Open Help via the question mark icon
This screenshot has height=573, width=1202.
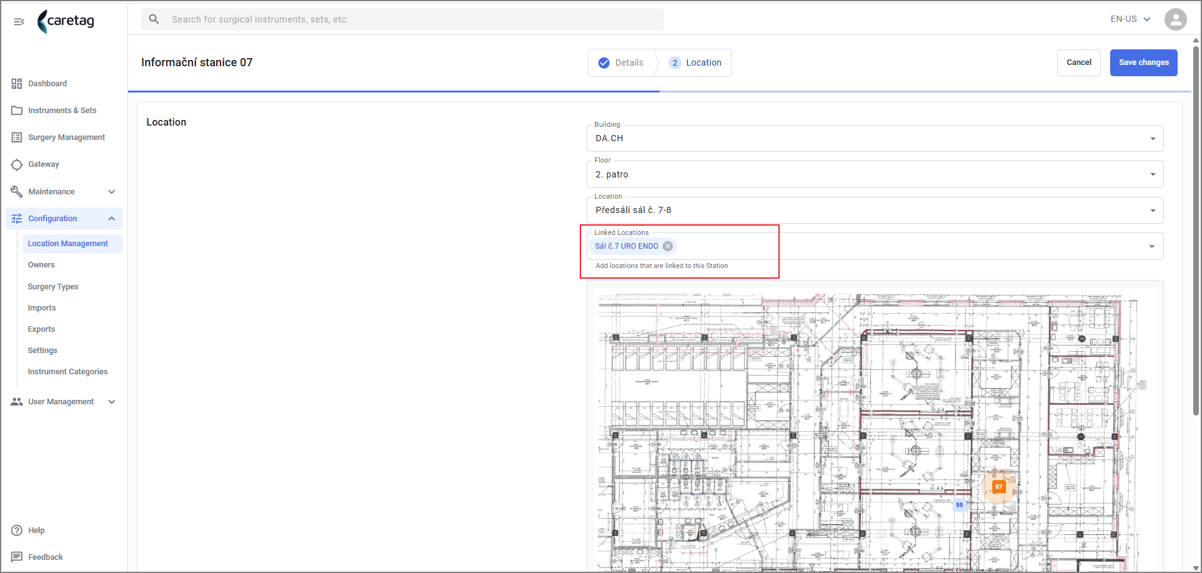coord(17,531)
